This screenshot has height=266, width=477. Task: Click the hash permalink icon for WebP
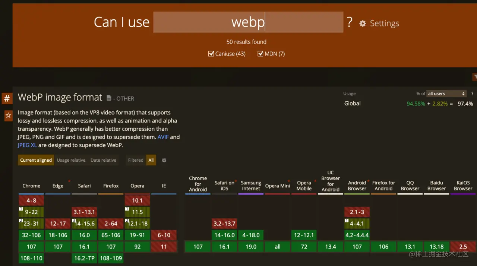coord(7,99)
